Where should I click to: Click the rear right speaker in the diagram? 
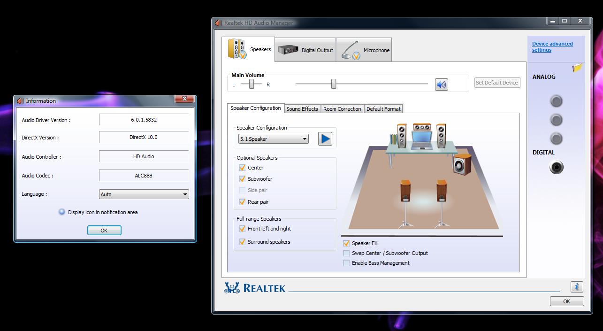[441, 203]
